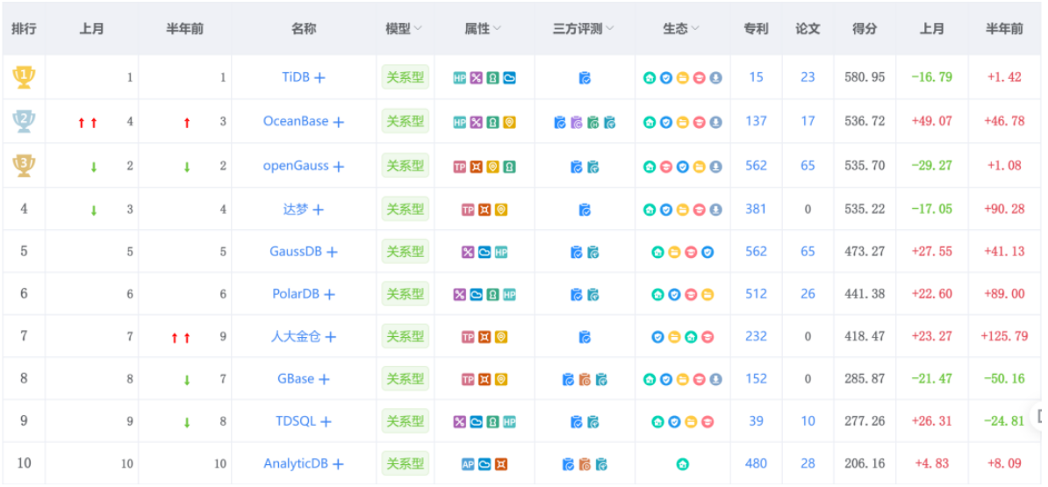Click the plus icon next to TiDB
Image resolution: width=1048 pixels, height=487 pixels.
(x=320, y=77)
